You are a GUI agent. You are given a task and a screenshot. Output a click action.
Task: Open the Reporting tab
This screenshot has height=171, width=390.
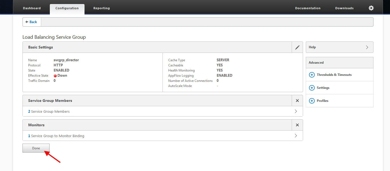pos(102,8)
